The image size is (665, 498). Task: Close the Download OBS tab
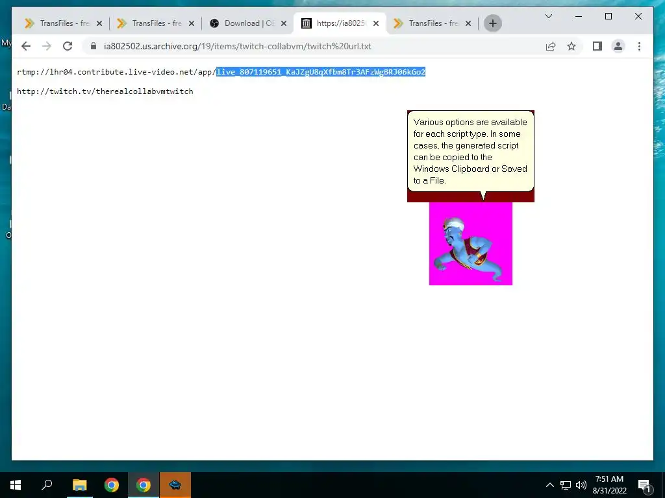(284, 23)
